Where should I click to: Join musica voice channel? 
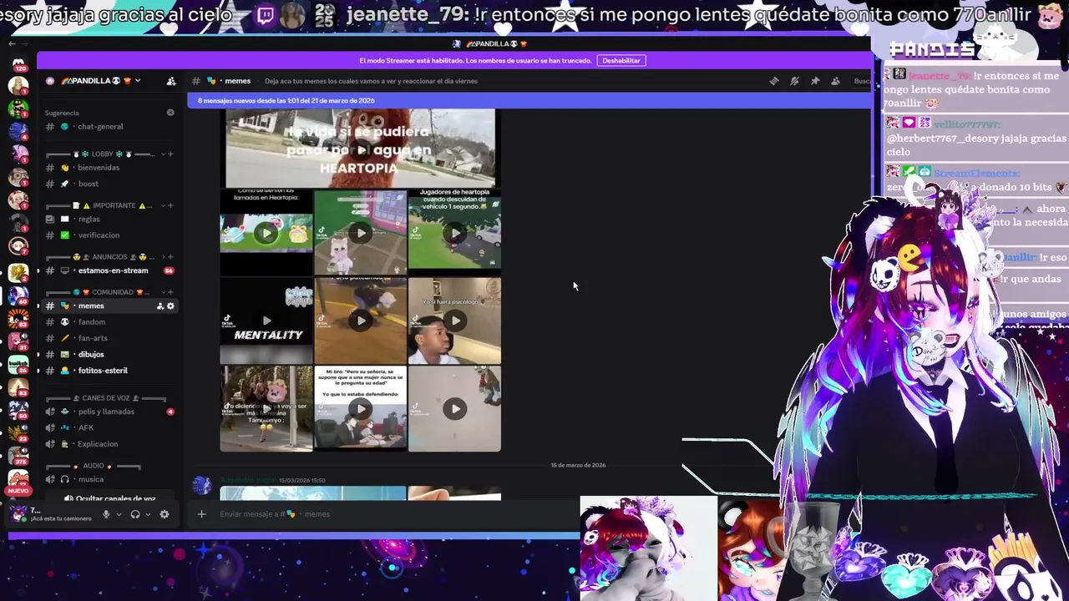pyautogui.click(x=110, y=479)
